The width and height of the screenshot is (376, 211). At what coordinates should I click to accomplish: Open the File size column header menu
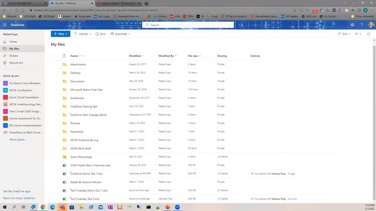pyautogui.click(x=194, y=56)
